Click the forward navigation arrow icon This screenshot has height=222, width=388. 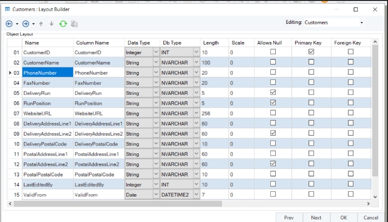click(26, 23)
